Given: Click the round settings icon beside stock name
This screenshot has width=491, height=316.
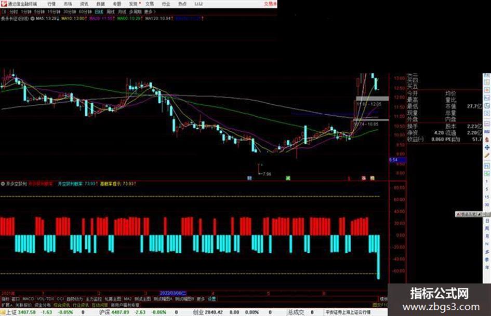Looking at the screenshot, I should (32, 19).
